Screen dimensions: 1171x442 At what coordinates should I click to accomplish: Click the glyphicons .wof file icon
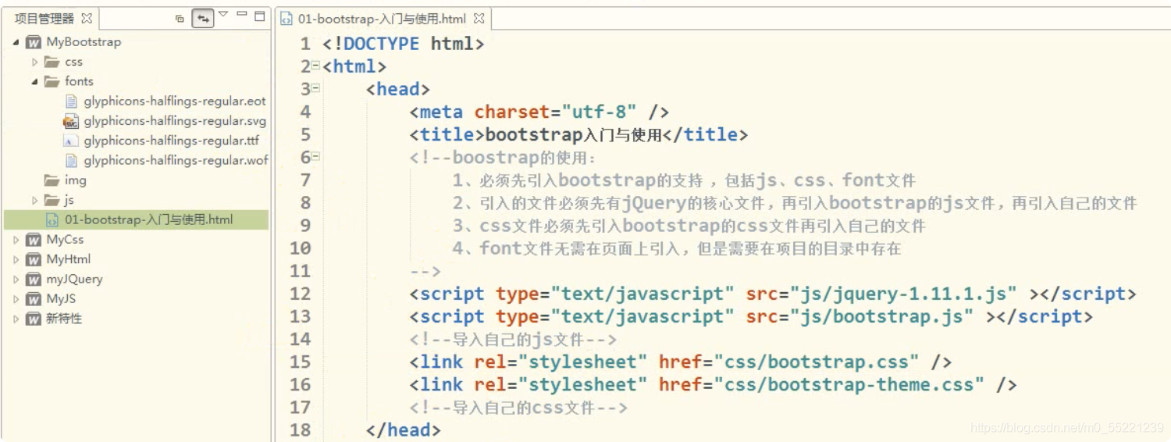point(71,160)
